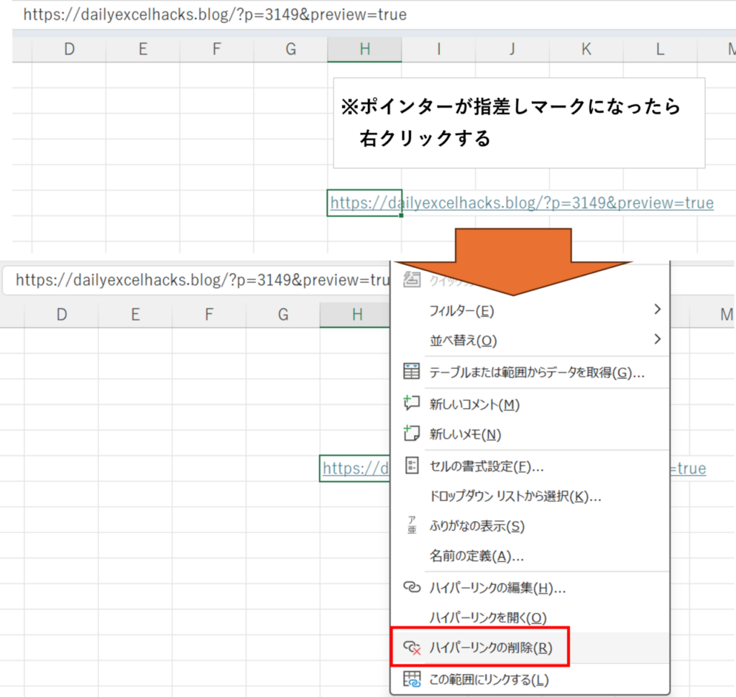Image resolution: width=736 pixels, height=697 pixels.
Task: Click the この範囲にリンクする icon
Action: coord(412,679)
